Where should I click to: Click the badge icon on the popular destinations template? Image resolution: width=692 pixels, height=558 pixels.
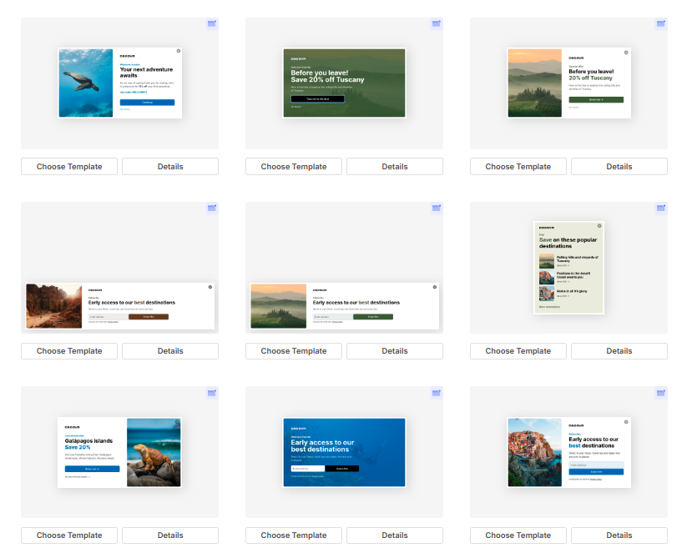661,209
